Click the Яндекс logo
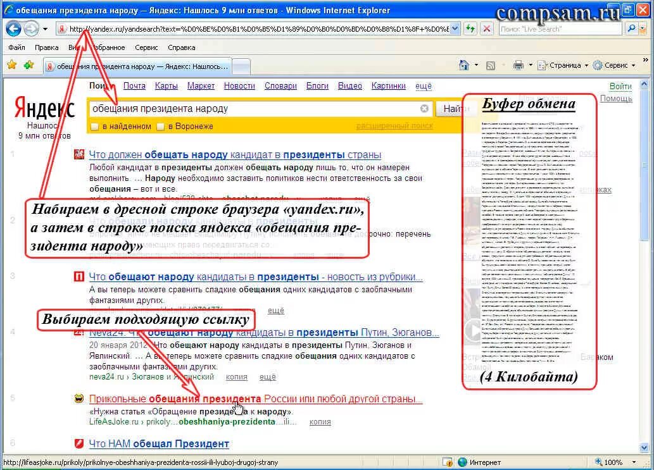This screenshot has width=654, height=470. click(x=44, y=109)
